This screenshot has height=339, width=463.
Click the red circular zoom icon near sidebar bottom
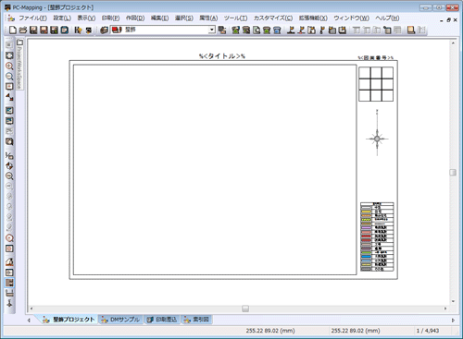pos(9,238)
